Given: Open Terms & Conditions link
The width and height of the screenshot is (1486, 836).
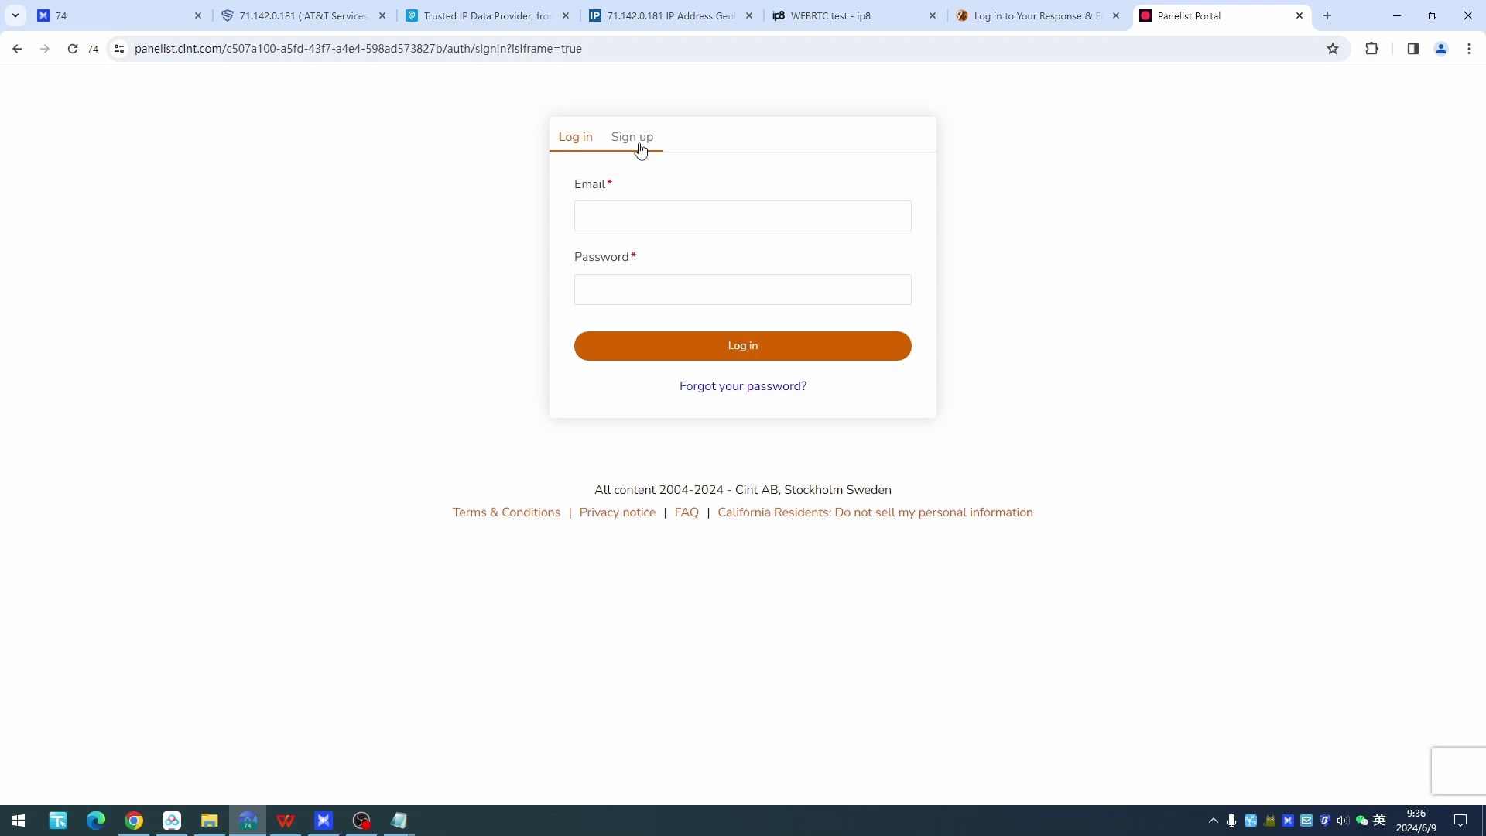Looking at the screenshot, I should 506,512.
